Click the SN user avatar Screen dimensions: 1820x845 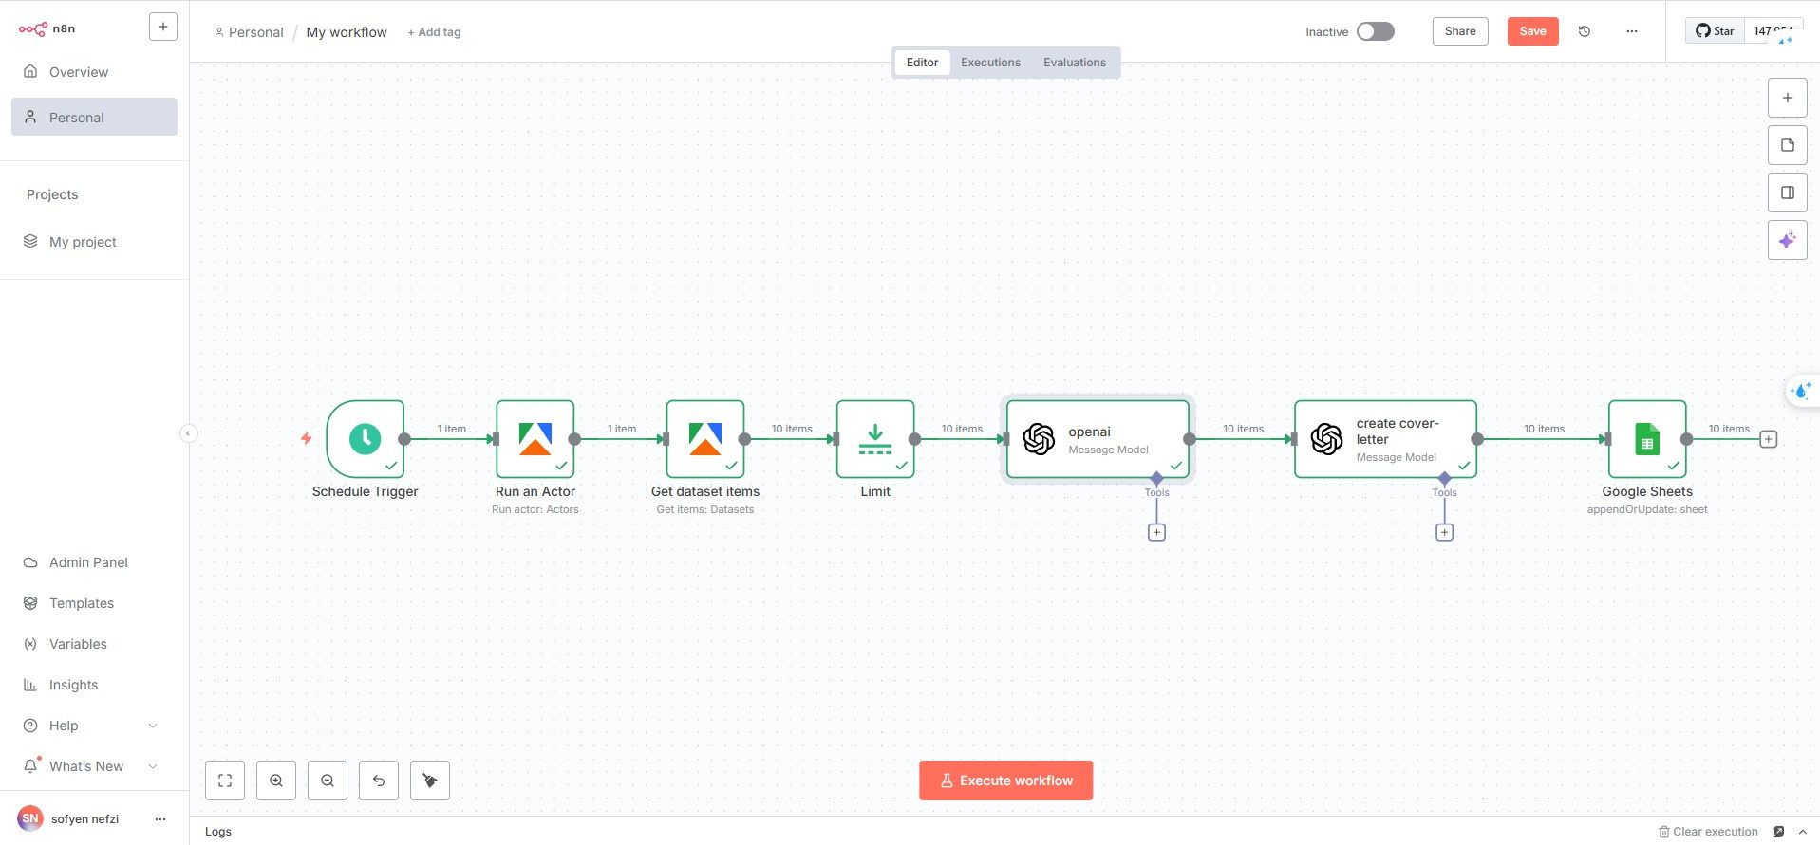tap(30, 818)
